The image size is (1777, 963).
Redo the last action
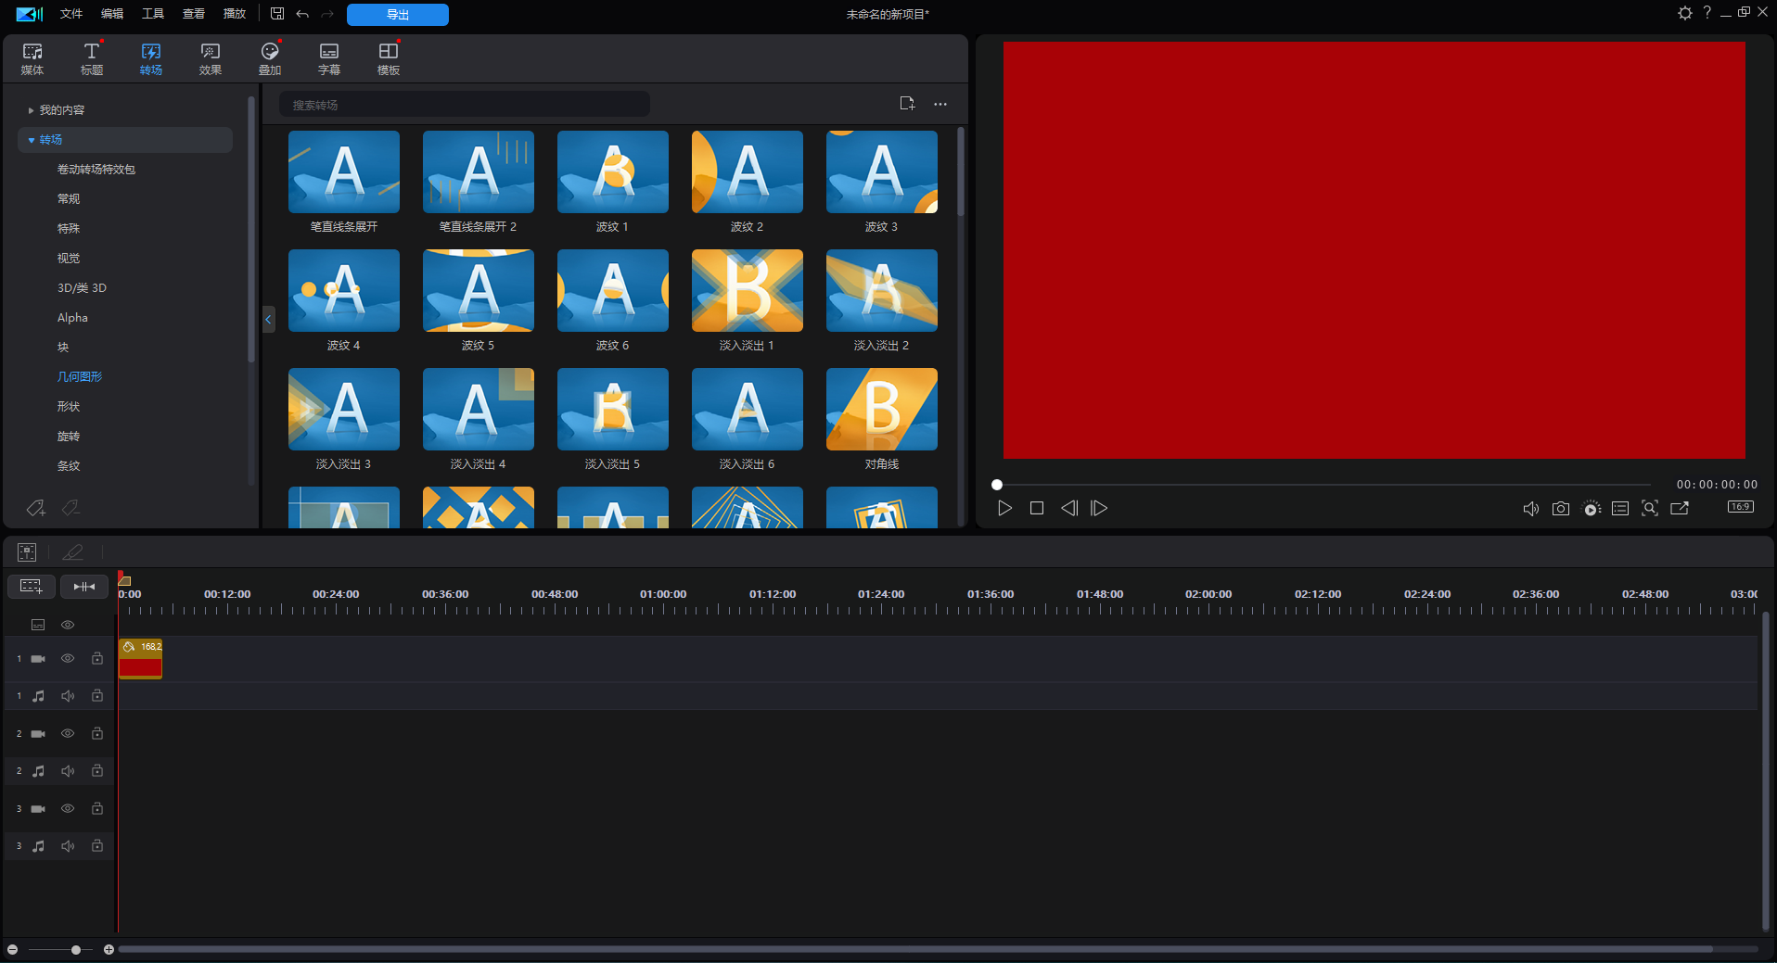pos(327,14)
